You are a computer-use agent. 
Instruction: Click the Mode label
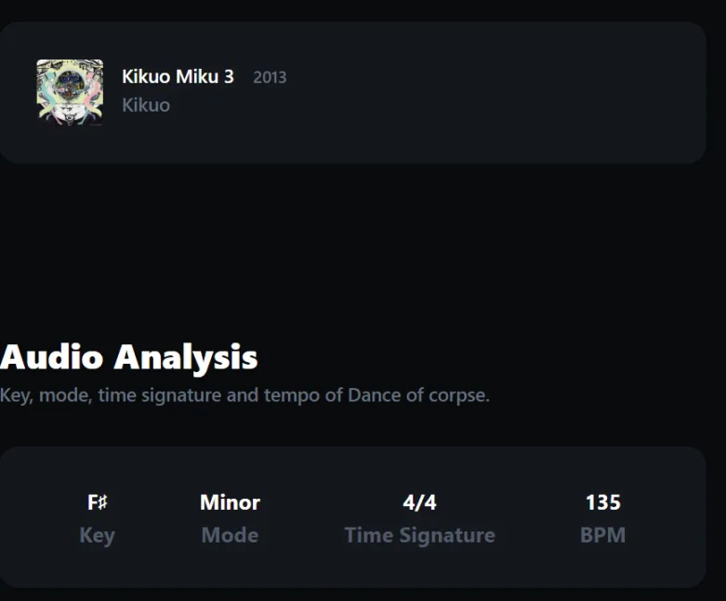point(231,535)
